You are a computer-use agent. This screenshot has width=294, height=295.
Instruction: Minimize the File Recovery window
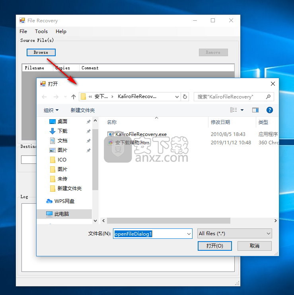(195, 20)
